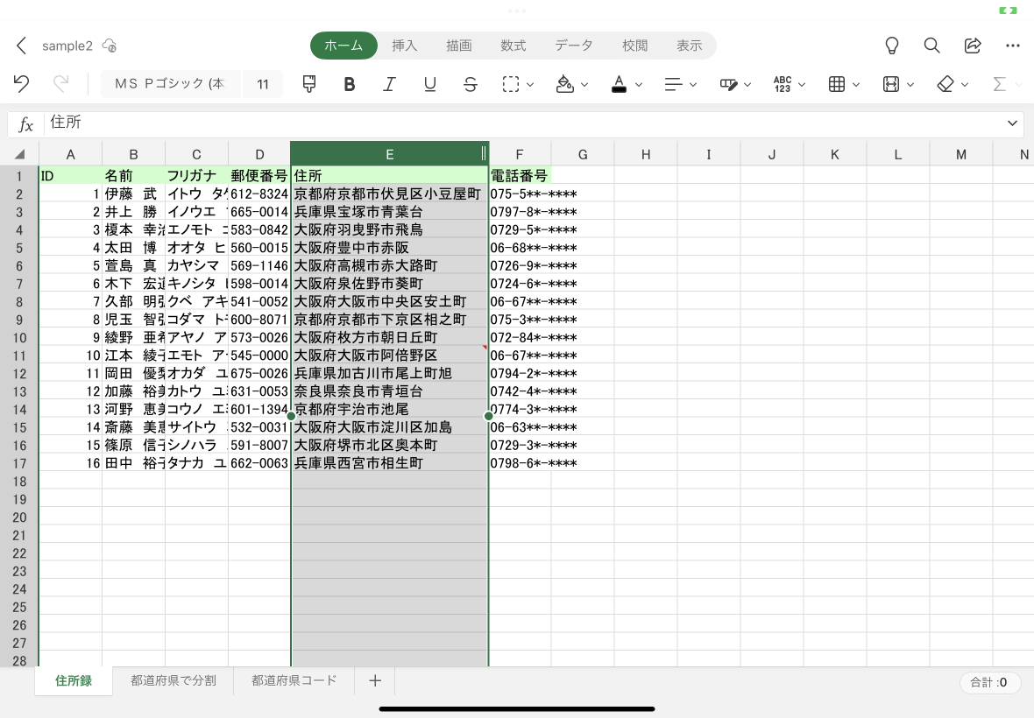Toggle strikethrough formatting

[471, 84]
